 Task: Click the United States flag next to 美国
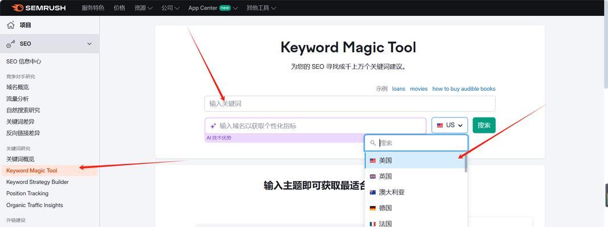(373, 161)
